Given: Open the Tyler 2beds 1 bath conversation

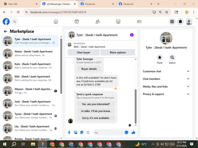Looking at the screenshot, I should click(x=30, y=41).
